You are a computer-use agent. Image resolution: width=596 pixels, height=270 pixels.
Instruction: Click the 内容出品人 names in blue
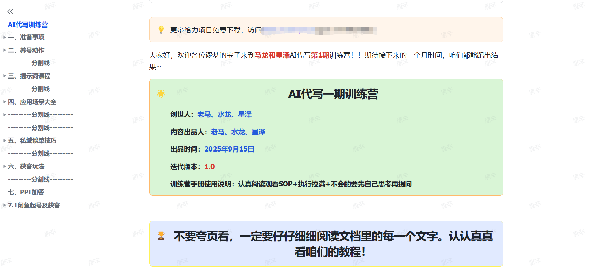pos(238,132)
